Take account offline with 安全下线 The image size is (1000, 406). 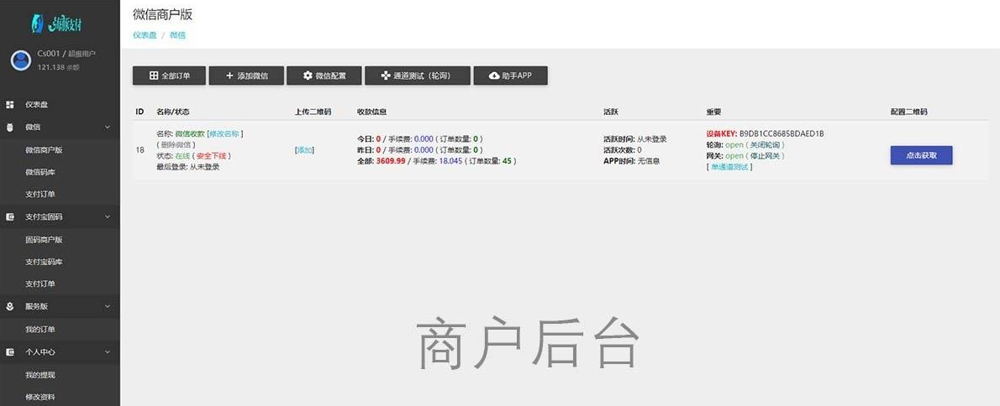(213, 155)
